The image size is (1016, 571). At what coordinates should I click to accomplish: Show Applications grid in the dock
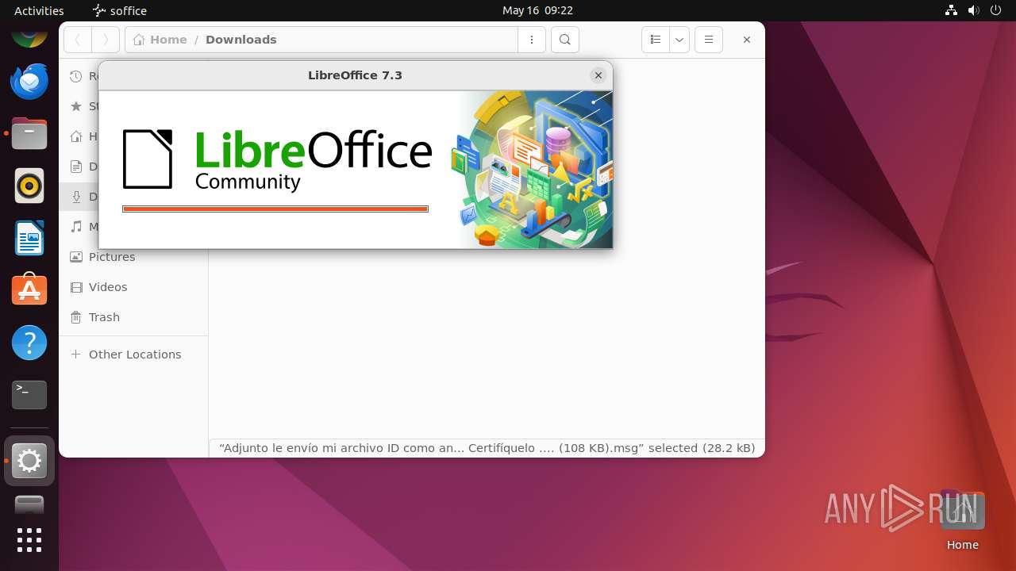(x=29, y=540)
